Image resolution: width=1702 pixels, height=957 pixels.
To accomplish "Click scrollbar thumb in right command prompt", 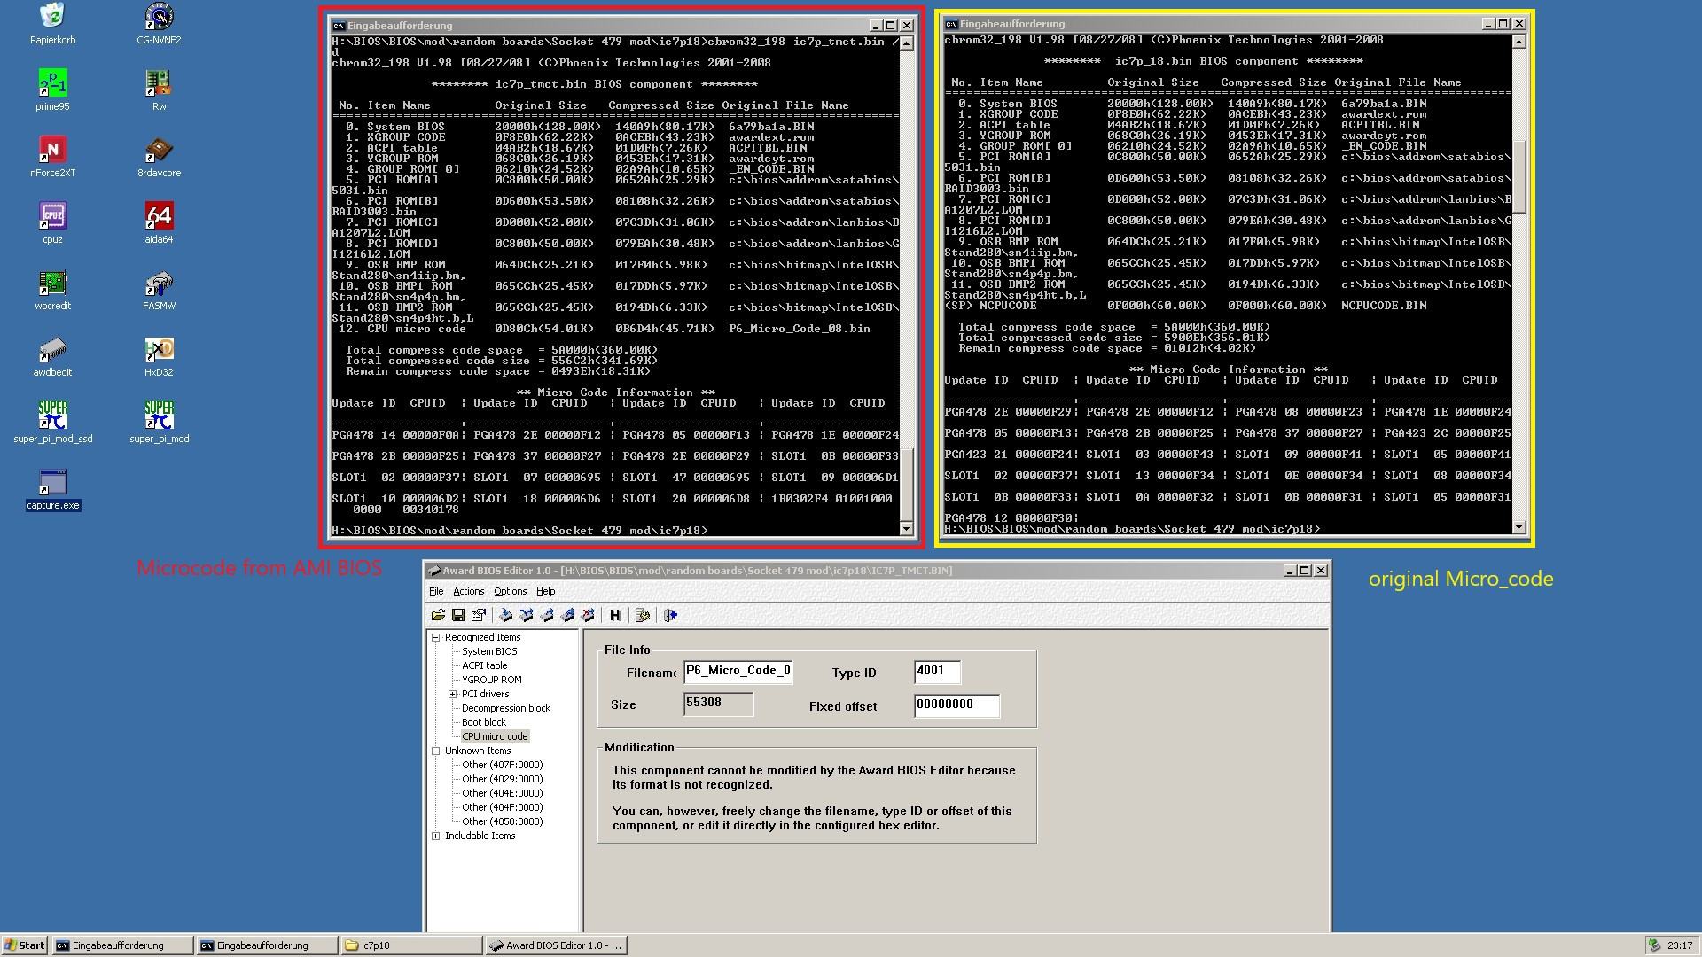I will (1519, 177).
